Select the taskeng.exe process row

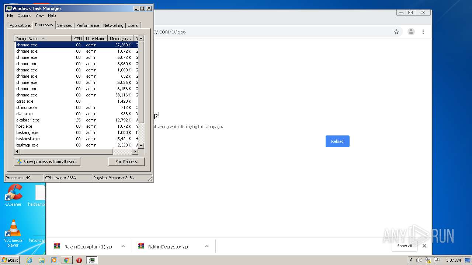coord(76,132)
